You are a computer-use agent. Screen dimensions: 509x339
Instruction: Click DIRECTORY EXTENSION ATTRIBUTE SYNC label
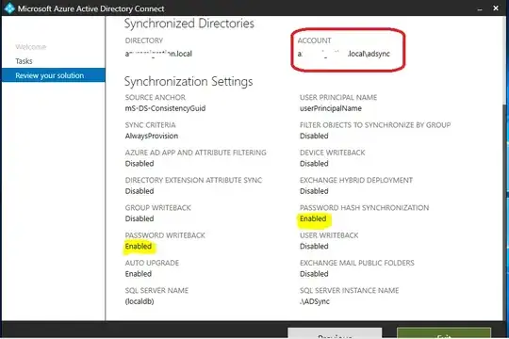coord(193,180)
